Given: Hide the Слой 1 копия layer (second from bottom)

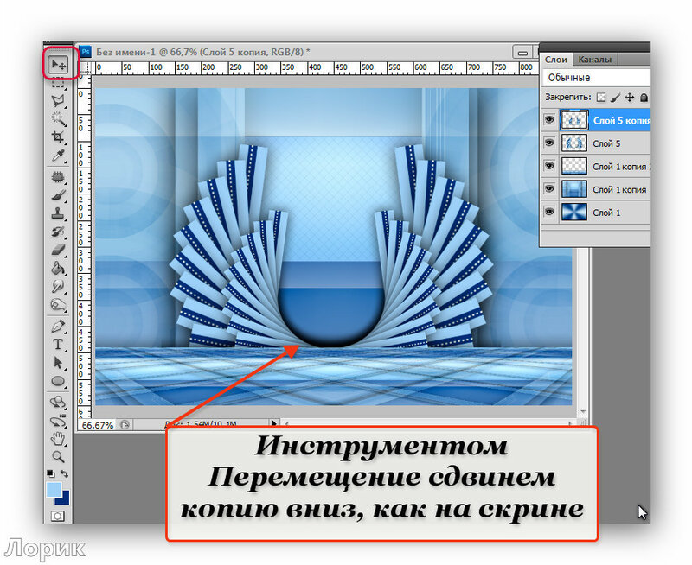Looking at the screenshot, I should (x=549, y=188).
